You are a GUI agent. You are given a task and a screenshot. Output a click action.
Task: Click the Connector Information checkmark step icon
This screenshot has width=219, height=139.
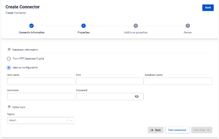click(x=32, y=26)
